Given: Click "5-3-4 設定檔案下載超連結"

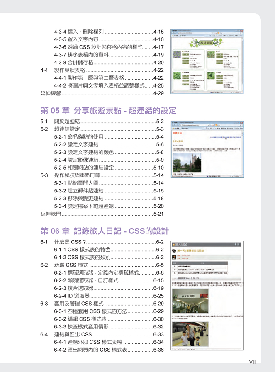Looking at the screenshot, I should pyautogui.click(x=109, y=206).
